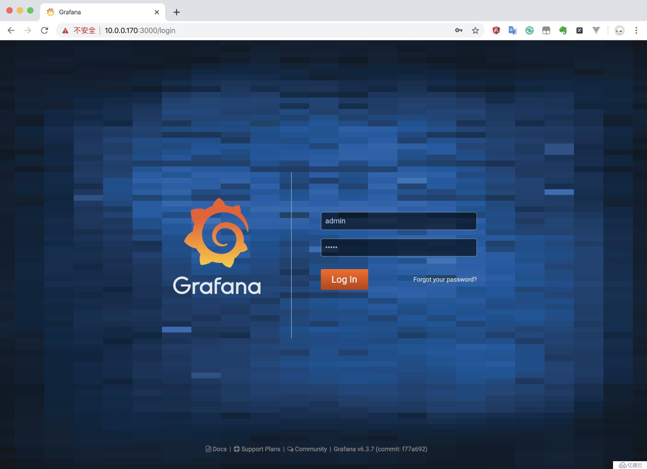Image resolution: width=647 pixels, height=469 pixels.
Task: Open the Evernote elephant extension icon
Action: click(x=563, y=30)
